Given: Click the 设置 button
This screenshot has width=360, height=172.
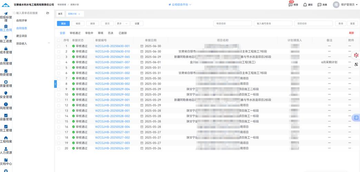Looking at the screenshot, I should pyautogui.click(x=137, y=23).
